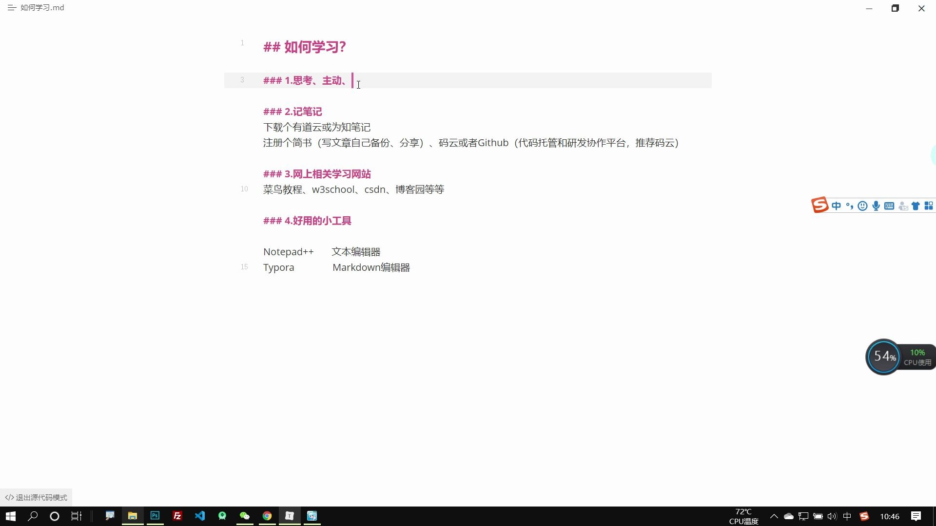
Task: Open Windows Start menu
Action: (10, 516)
